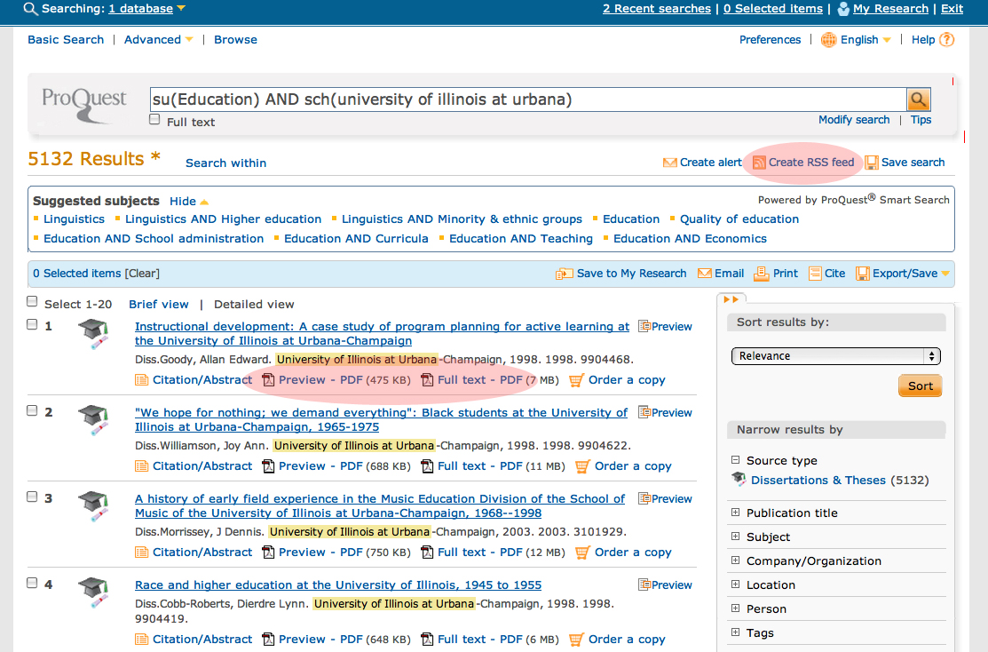This screenshot has height=652, width=988.
Task: Select the checkbox for result 1
Action: [x=32, y=324]
